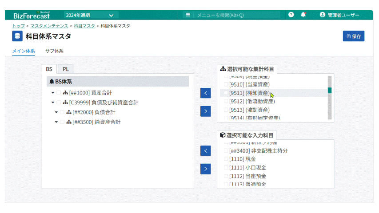Click the hamburger menu icon in header
This screenshot has height=213, width=379.
pyautogui.click(x=188, y=15)
